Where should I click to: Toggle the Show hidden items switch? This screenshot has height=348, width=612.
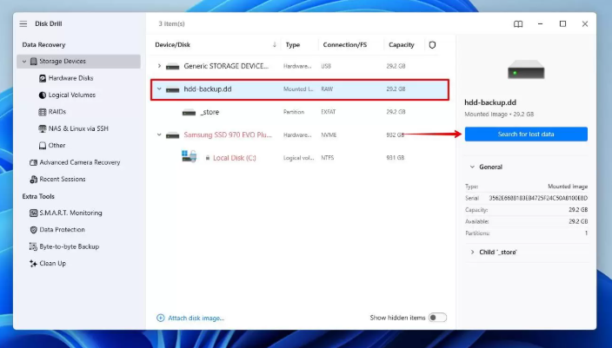click(x=437, y=318)
